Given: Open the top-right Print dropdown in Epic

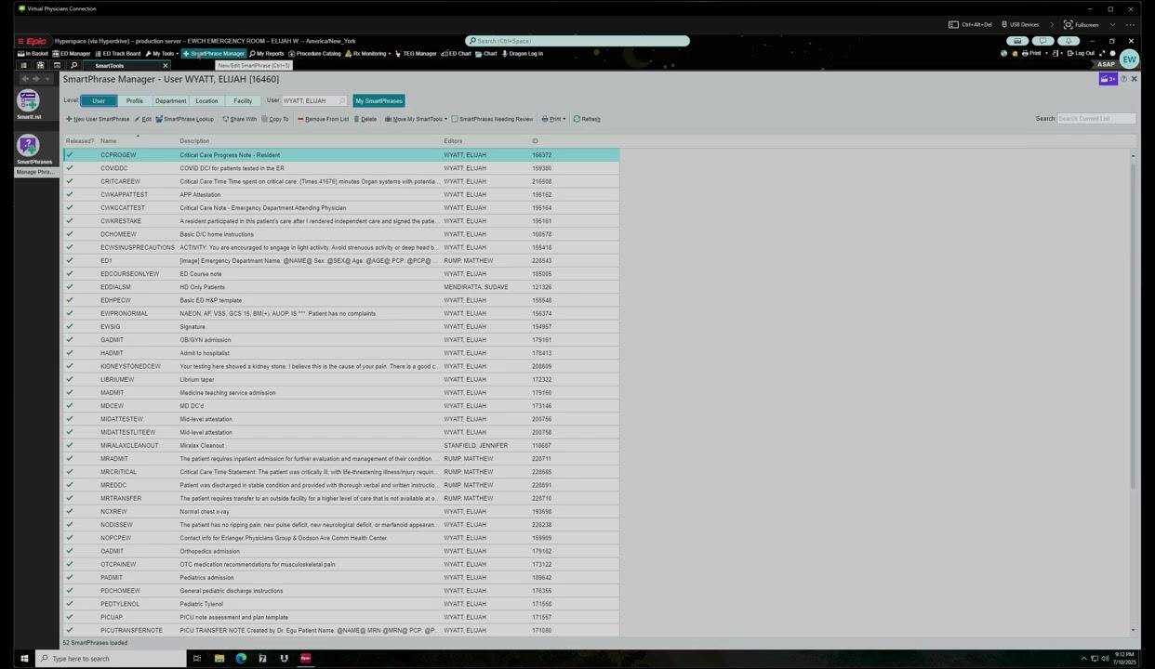Looking at the screenshot, I should [x=1033, y=54].
